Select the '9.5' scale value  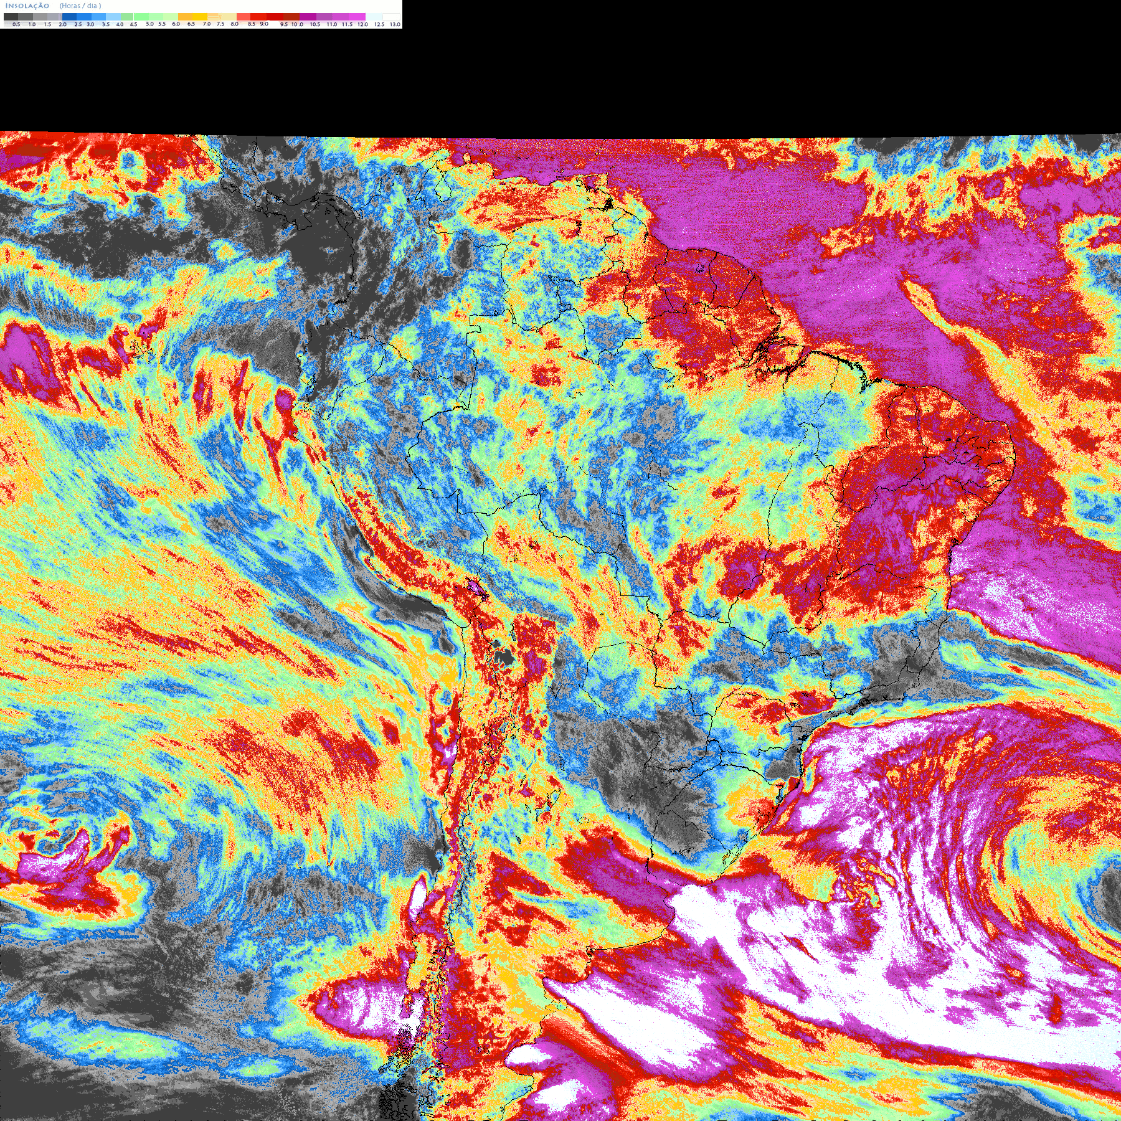pyautogui.click(x=284, y=24)
